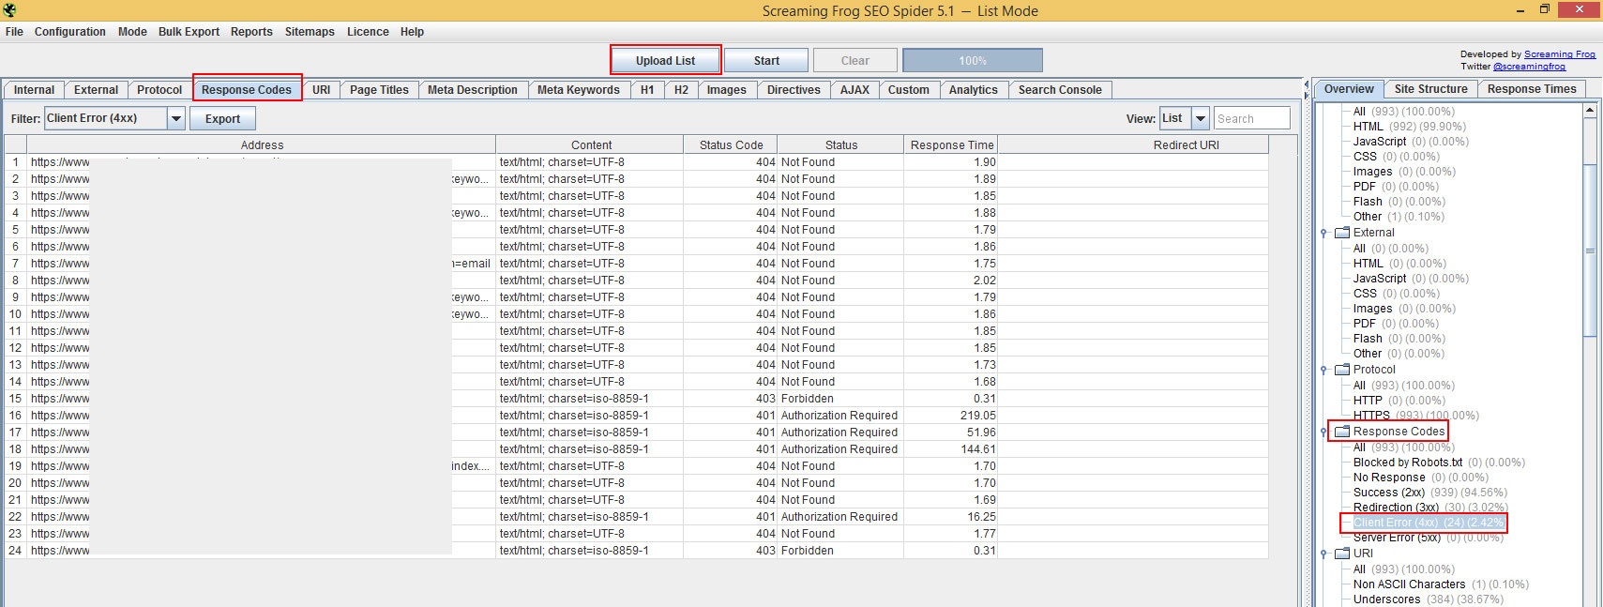Switch to the AJAX tab
1603x607 pixels.
click(854, 90)
